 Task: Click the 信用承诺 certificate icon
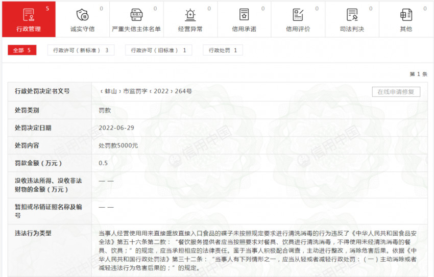pyautogui.click(x=244, y=14)
